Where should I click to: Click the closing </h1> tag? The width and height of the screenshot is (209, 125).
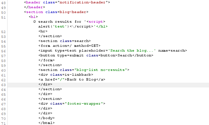click(102, 27)
